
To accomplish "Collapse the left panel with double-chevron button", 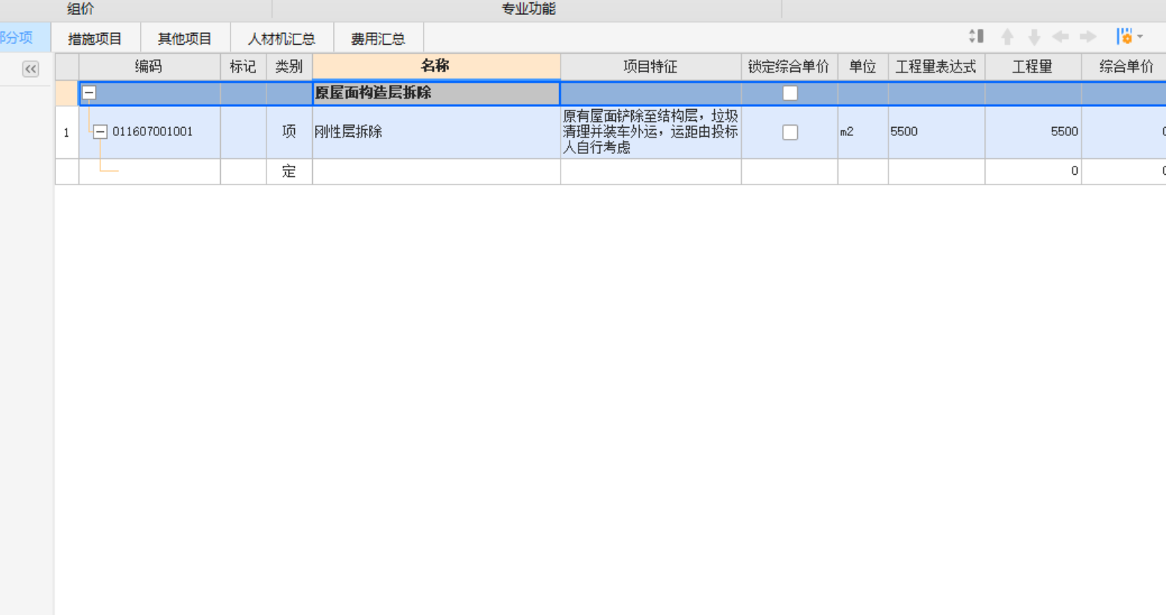I will 31,69.
